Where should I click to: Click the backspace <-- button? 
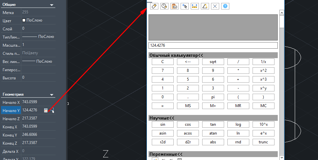coord(188,62)
